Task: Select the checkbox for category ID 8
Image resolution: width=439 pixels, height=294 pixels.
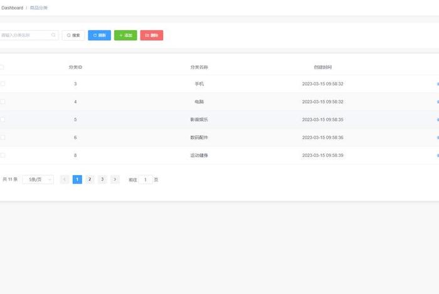Action: pyautogui.click(x=2, y=155)
